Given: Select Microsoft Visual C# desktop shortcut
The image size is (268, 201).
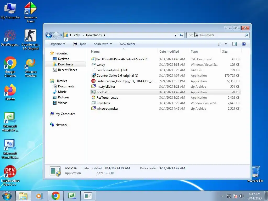Looking at the screenshot, I should click(10, 122).
